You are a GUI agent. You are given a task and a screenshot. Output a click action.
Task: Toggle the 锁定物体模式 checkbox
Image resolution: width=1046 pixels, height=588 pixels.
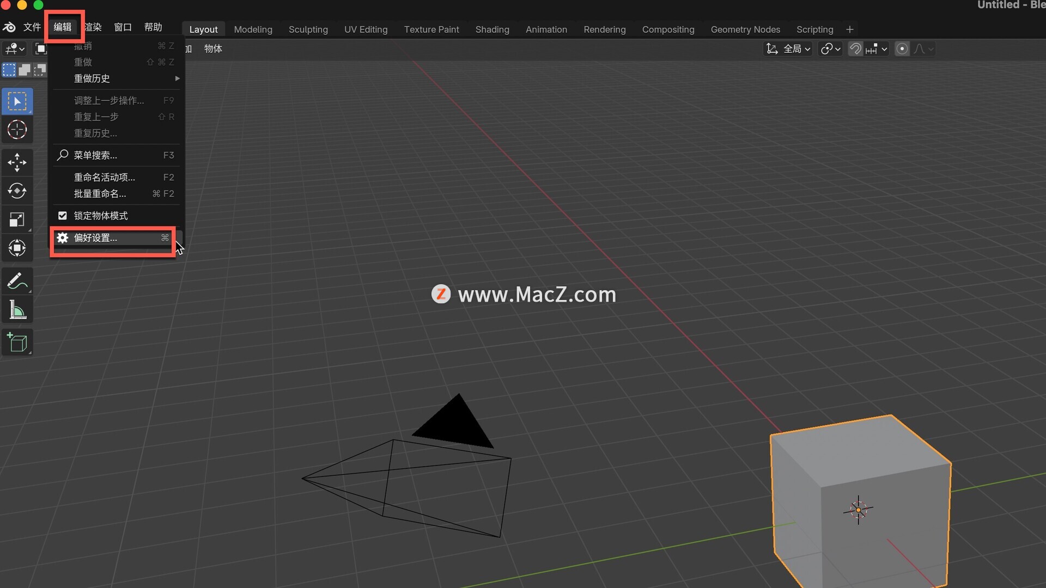tap(63, 216)
